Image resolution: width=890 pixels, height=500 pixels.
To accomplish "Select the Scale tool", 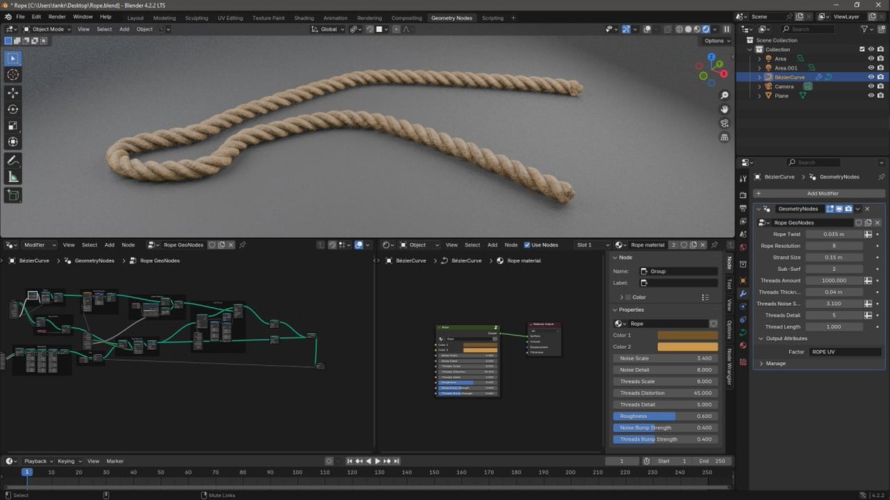I will coord(12,125).
